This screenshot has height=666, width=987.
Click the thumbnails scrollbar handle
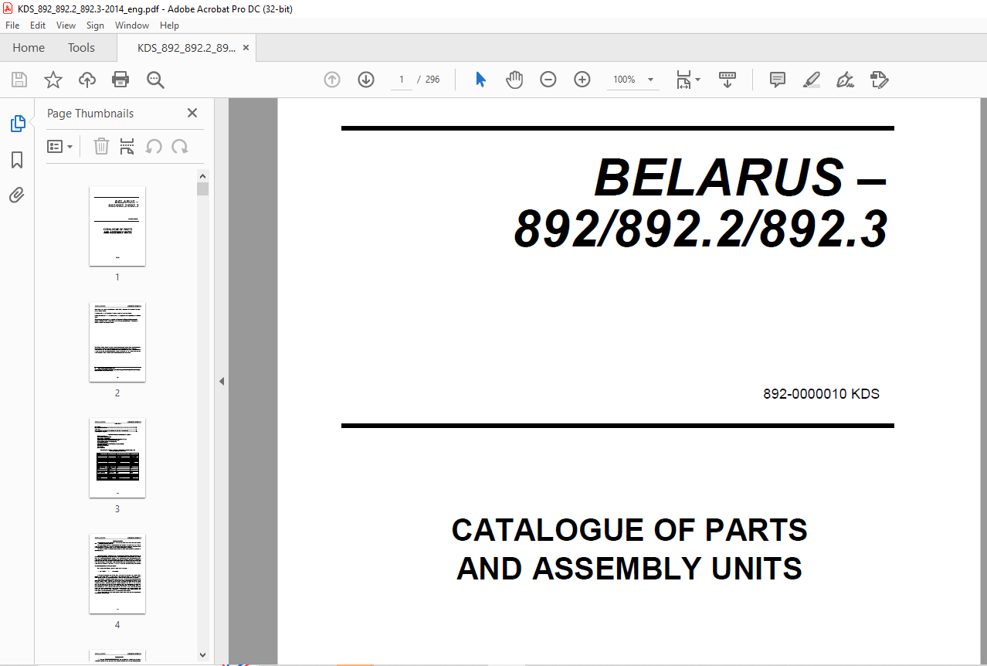click(202, 189)
